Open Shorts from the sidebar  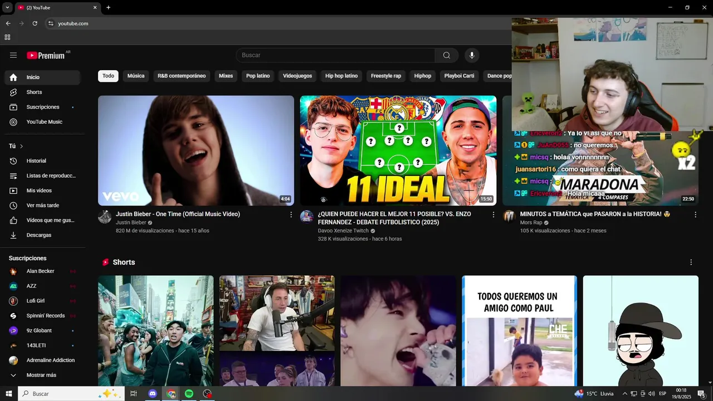pos(42,92)
